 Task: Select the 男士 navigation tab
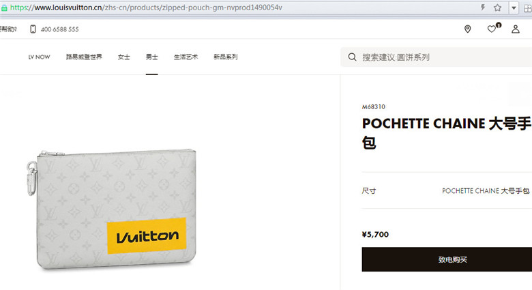point(151,57)
